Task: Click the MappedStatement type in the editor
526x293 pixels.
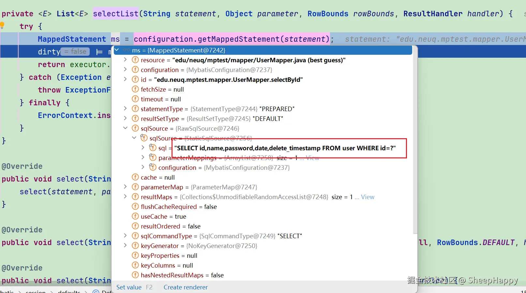Action: (x=72, y=39)
